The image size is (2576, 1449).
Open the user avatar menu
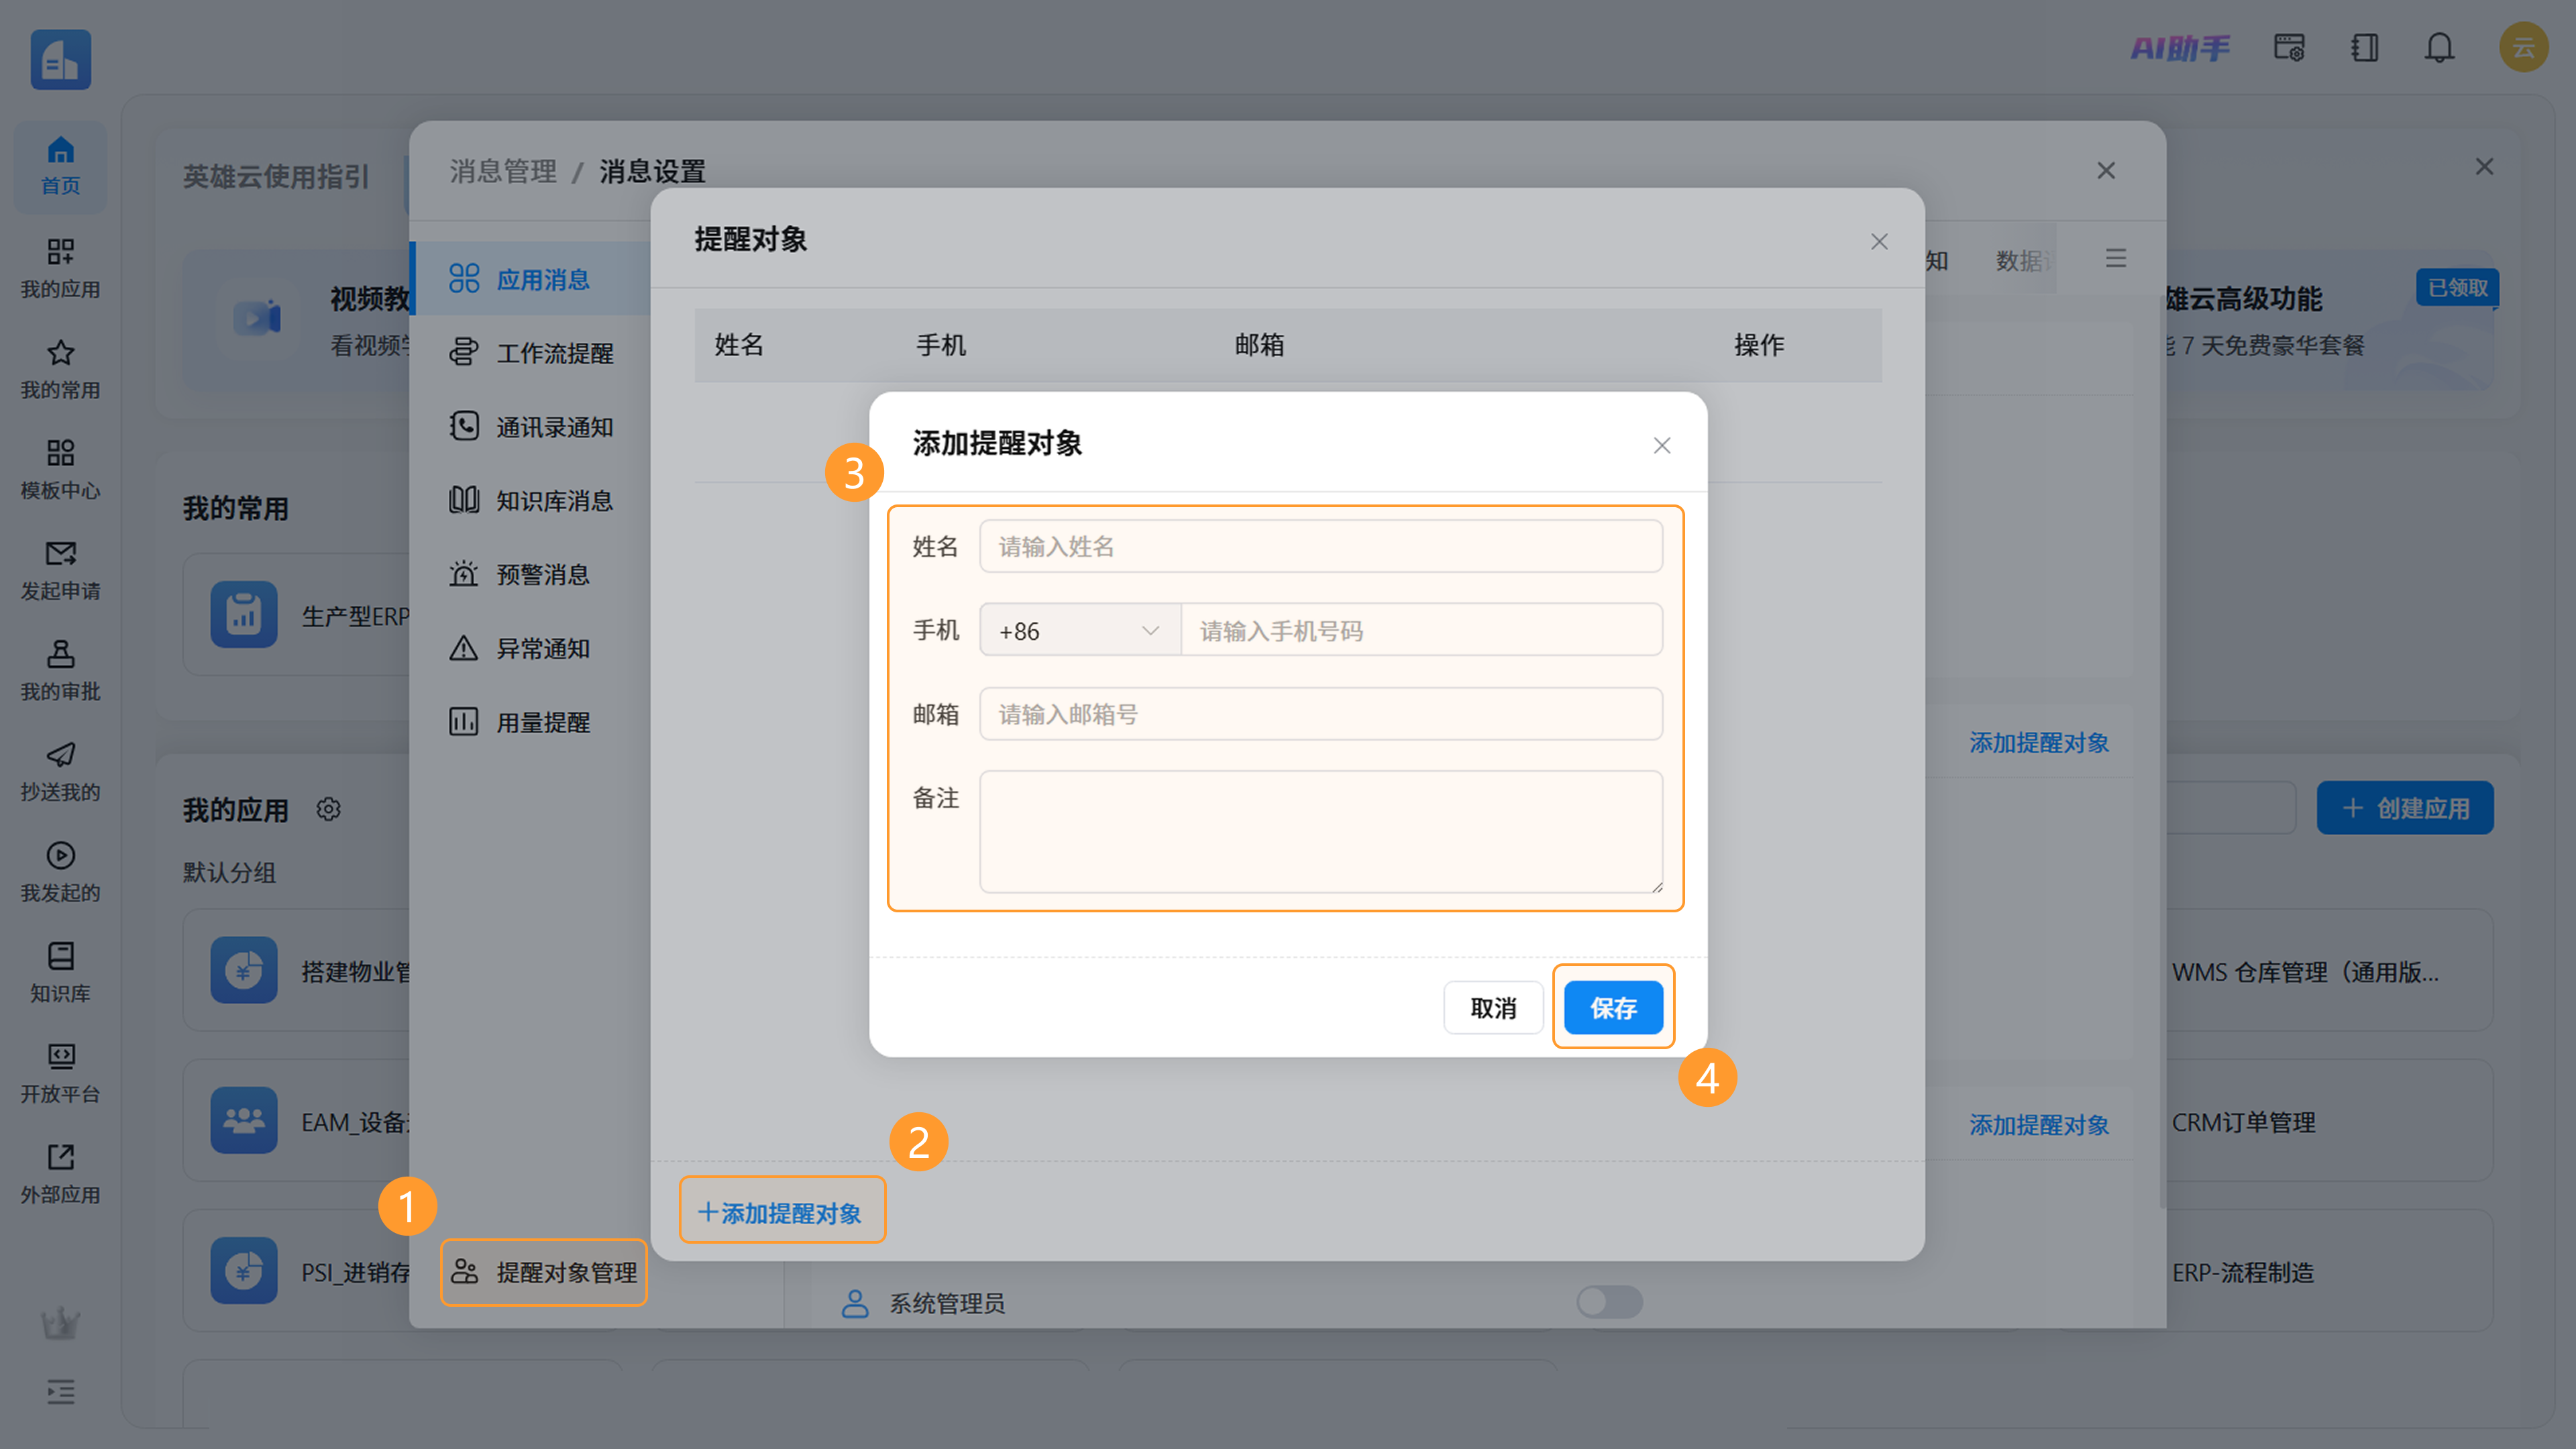tap(2523, 47)
